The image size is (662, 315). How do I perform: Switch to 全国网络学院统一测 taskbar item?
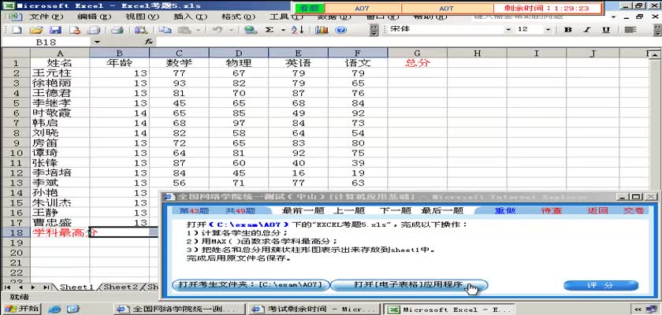coord(179,309)
